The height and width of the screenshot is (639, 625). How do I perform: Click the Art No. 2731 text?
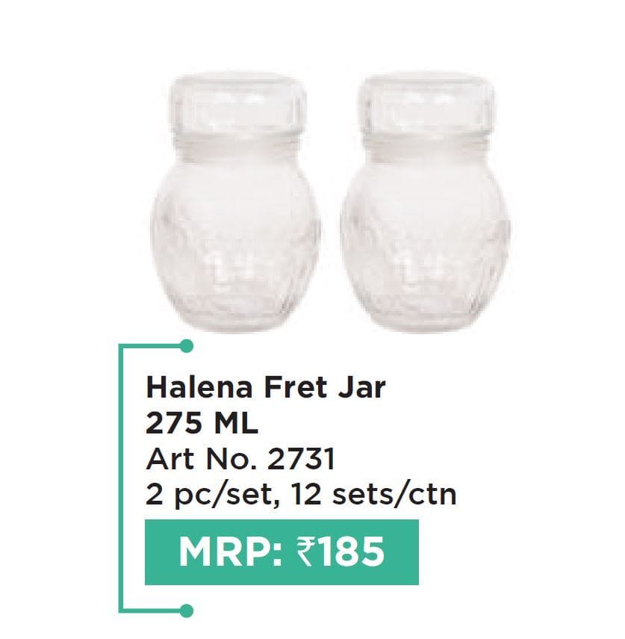click(240, 459)
